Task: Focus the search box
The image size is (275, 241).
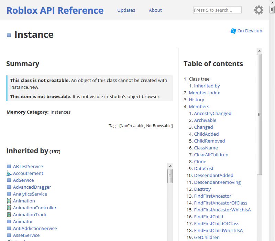Action: tap(217, 10)
